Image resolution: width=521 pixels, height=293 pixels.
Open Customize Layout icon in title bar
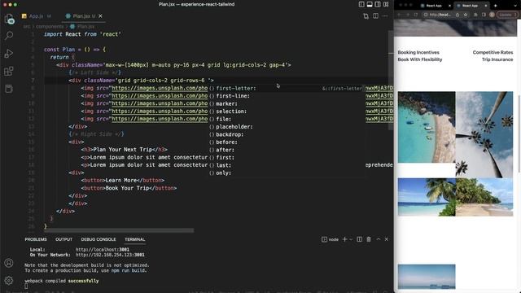386,4
